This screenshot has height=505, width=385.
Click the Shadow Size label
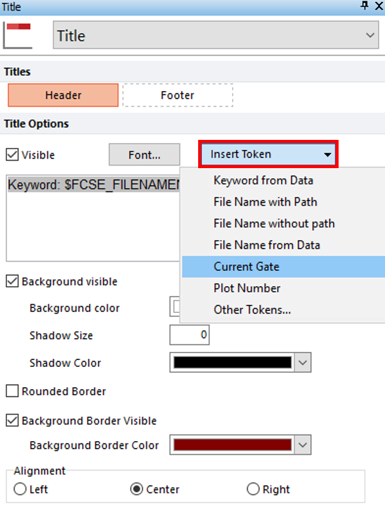pyautogui.click(x=61, y=336)
